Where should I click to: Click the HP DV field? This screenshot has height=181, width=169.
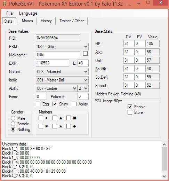pyautogui.click(x=129, y=44)
